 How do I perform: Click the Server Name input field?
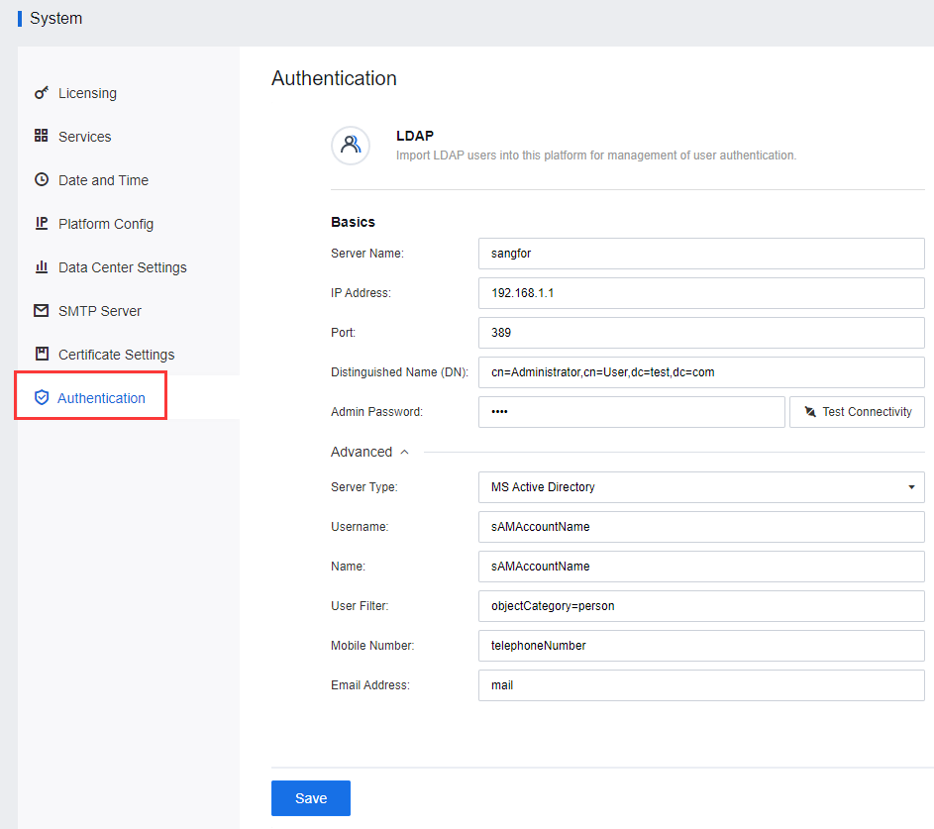coord(701,254)
